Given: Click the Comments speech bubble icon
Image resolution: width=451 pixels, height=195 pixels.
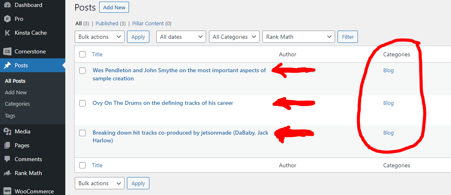Looking at the screenshot, I should 7,159.
